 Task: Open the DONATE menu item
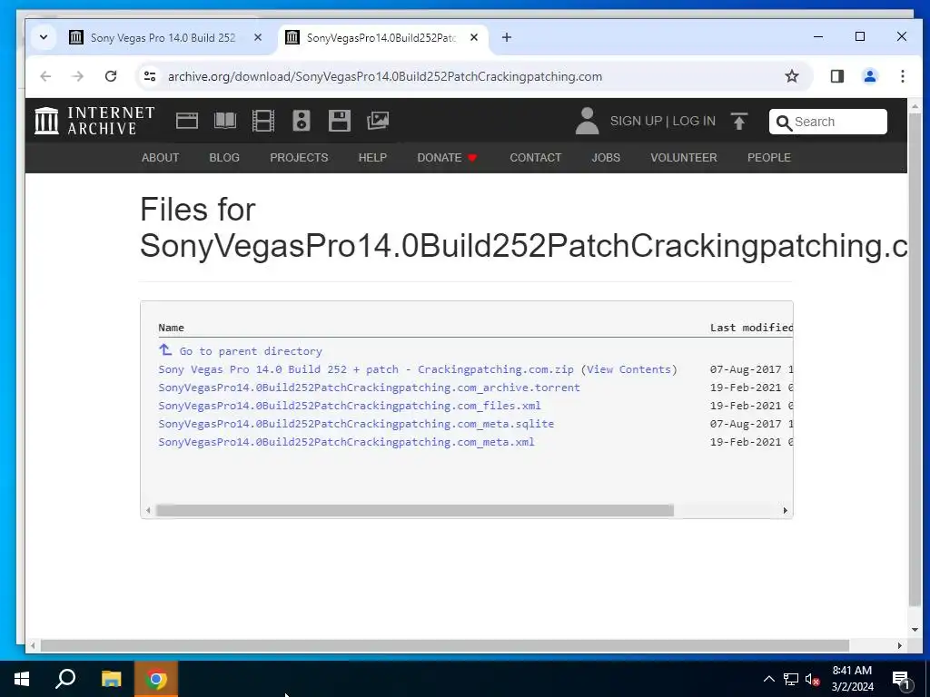coord(447,158)
